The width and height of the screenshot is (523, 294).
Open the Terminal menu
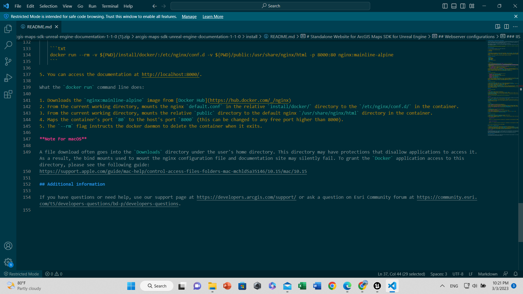pyautogui.click(x=110, y=6)
